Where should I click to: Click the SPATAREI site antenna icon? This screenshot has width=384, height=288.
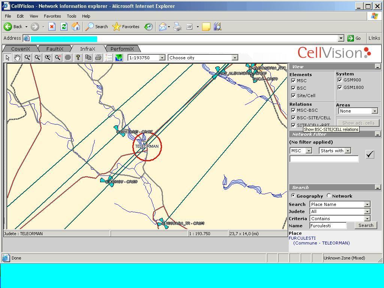click(x=119, y=131)
